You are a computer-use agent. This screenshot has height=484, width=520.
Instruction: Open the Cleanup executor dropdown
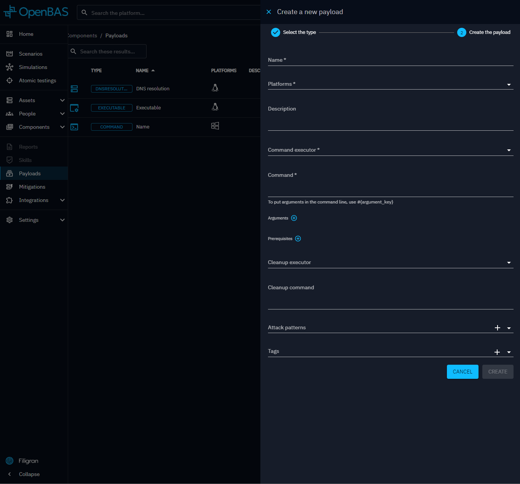pos(390,263)
